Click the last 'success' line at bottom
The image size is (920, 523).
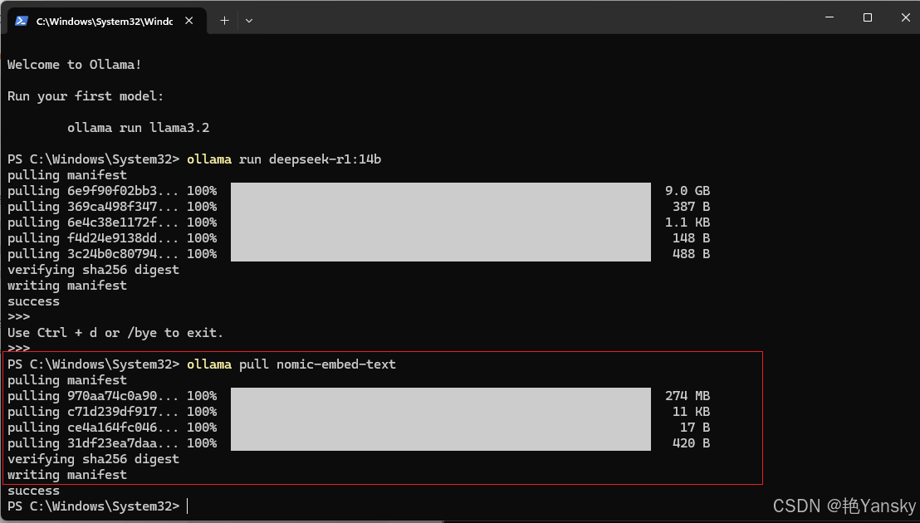tap(33, 491)
